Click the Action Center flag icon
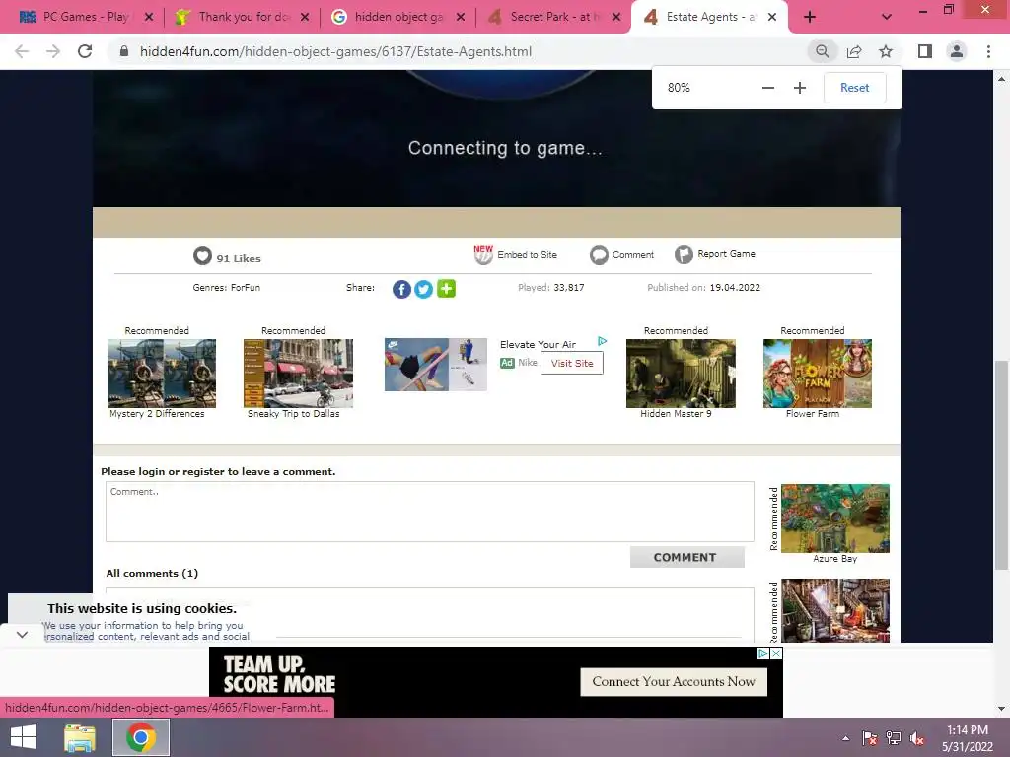The image size is (1010, 757). [870, 738]
